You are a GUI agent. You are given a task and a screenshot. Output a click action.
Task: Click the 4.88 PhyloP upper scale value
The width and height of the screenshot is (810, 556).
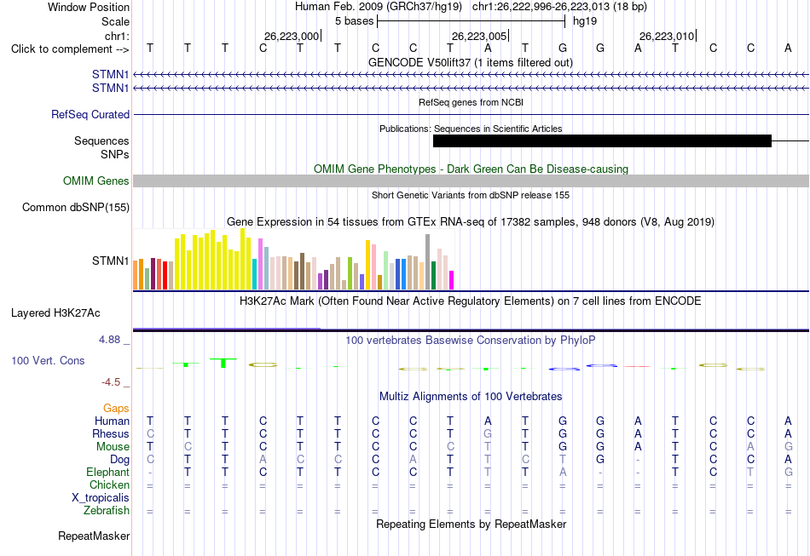coord(109,340)
